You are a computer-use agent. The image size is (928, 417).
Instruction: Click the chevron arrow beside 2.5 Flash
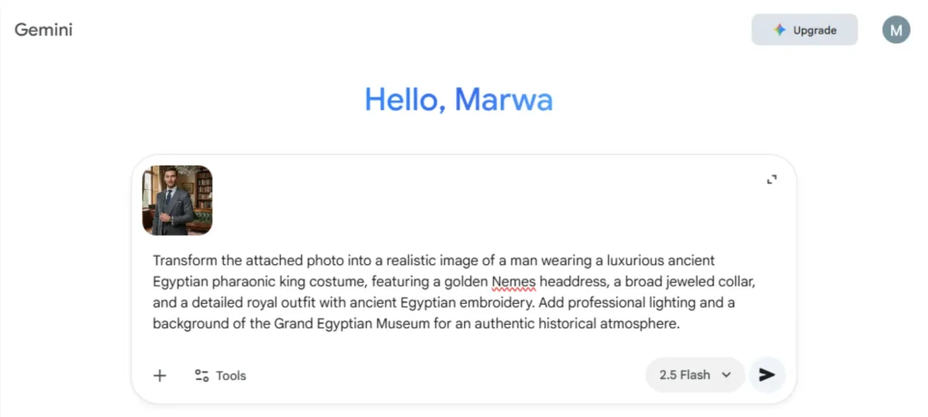point(726,374)
